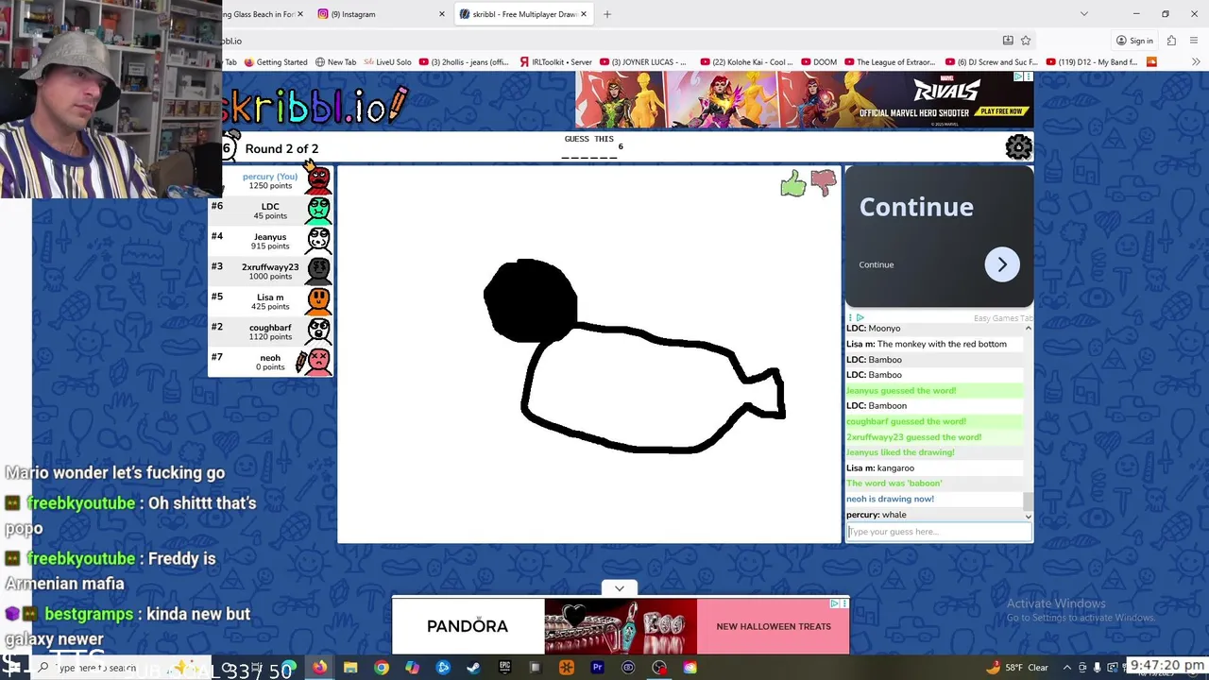1209x680 pixels.
Task: Open skribbl settings gear
Action: point(1018,147)
